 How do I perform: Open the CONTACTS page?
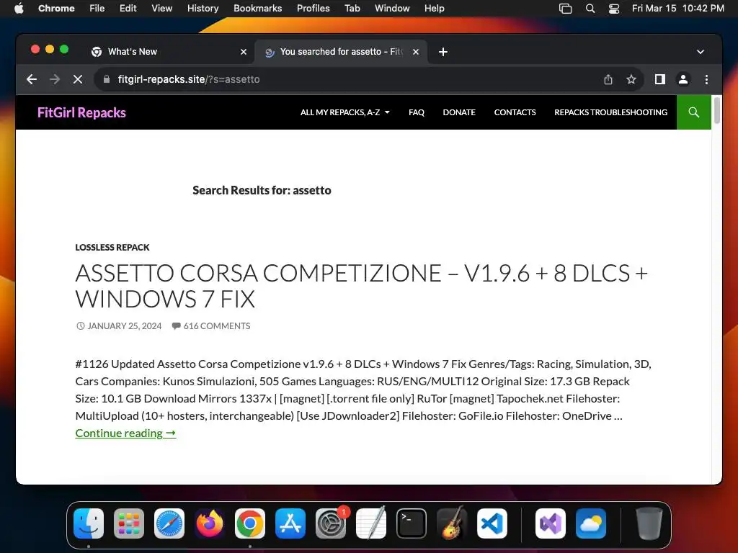(515, 112)
